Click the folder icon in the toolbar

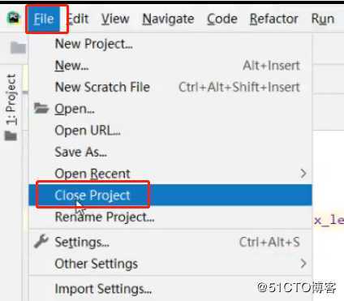tap(18, 48)
